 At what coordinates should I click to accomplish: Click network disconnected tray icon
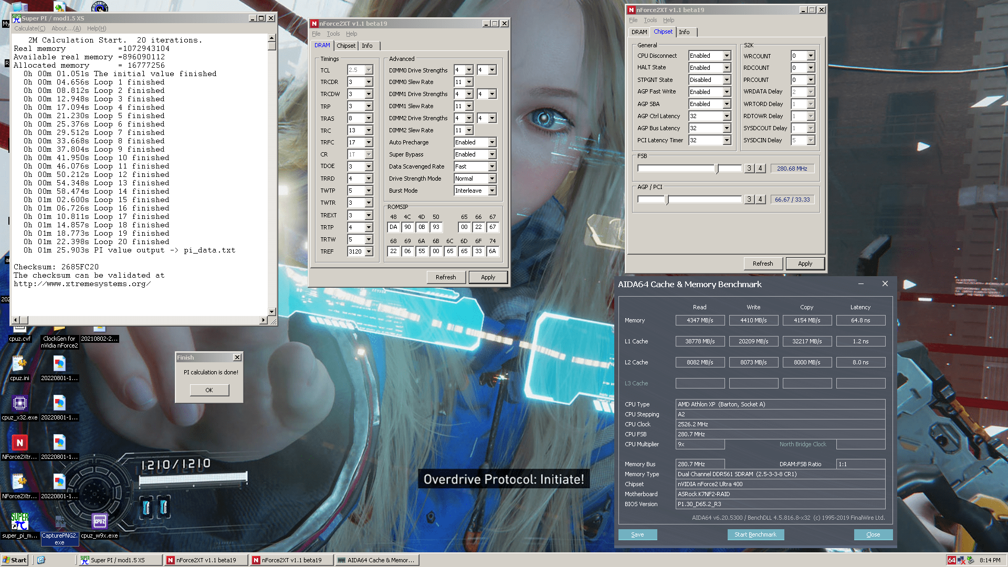(x=961, y=560)
